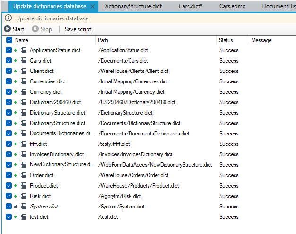296x234 pixels.
Task: Toggle the Client.dict checkbox
Action: 9,71
